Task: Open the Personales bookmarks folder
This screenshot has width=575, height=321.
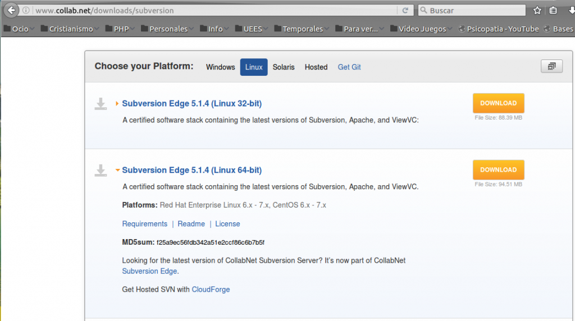Action: (x=167, y=29)
